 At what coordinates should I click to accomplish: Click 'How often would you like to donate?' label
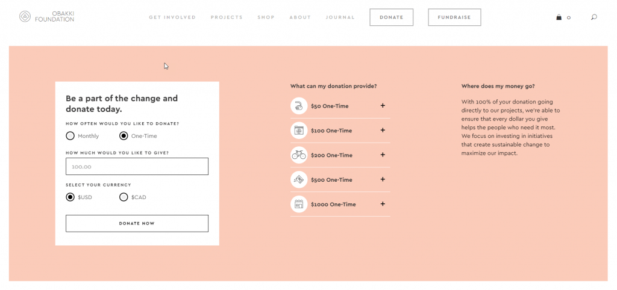122,123
